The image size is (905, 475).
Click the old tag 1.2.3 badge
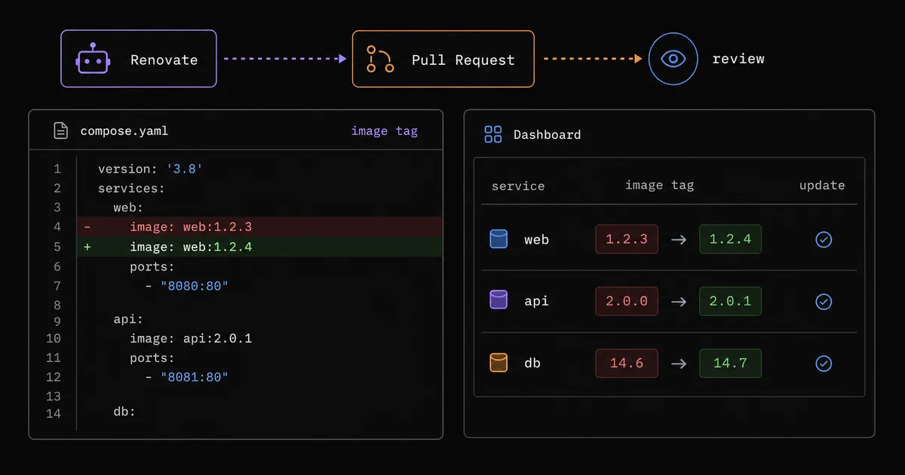pos(627,239)
